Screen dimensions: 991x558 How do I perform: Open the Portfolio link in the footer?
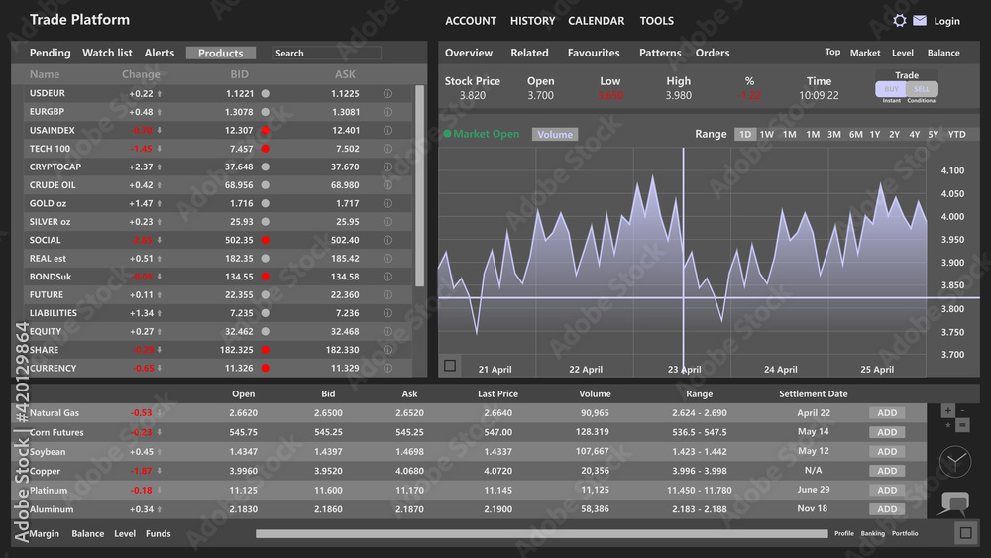click(905, 533)
